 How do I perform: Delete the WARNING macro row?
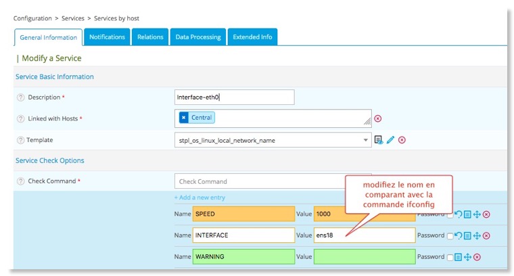click(476, 257)
